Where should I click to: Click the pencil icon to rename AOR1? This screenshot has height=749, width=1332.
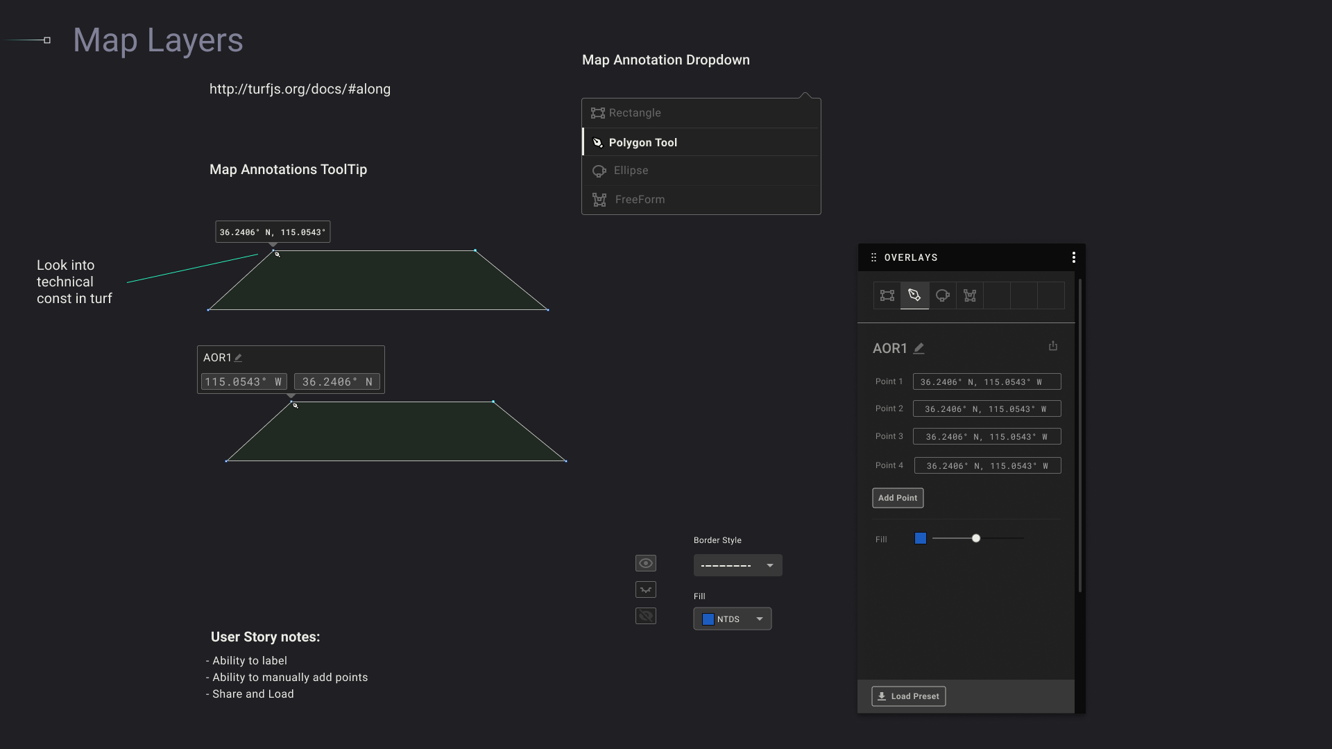(x=919, y=349)
